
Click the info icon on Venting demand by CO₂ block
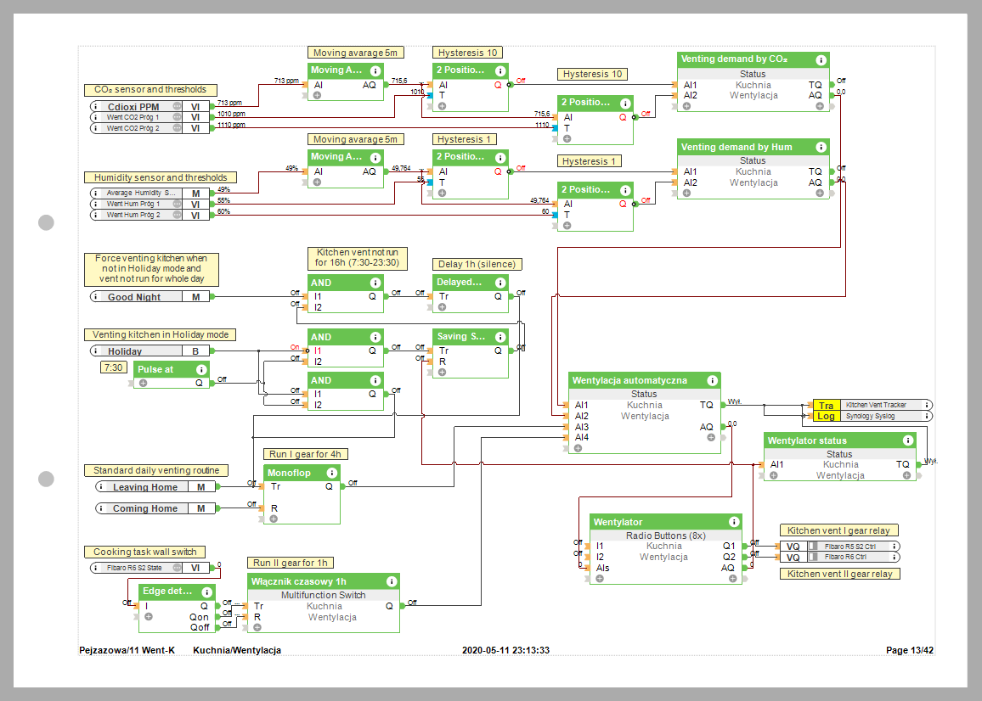pyautogui.click(x=821, y=60)
